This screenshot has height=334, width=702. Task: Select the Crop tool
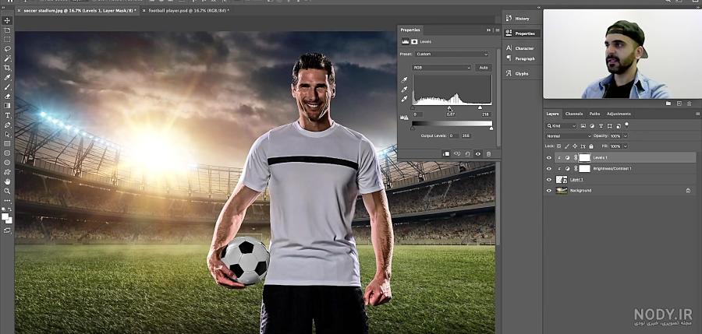point(7,68)
